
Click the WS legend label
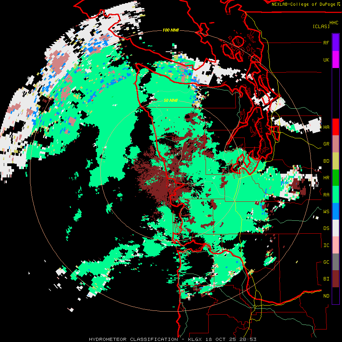(x=326, y=211)
